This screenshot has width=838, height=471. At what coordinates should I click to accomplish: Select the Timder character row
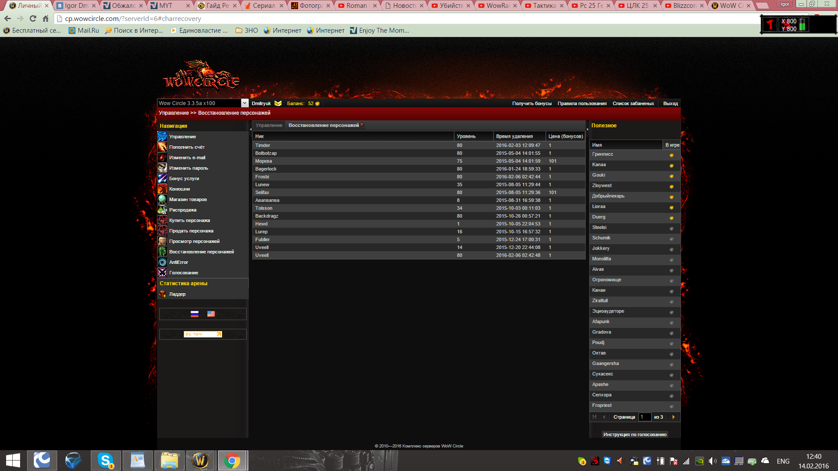click(x=263, y=145)
